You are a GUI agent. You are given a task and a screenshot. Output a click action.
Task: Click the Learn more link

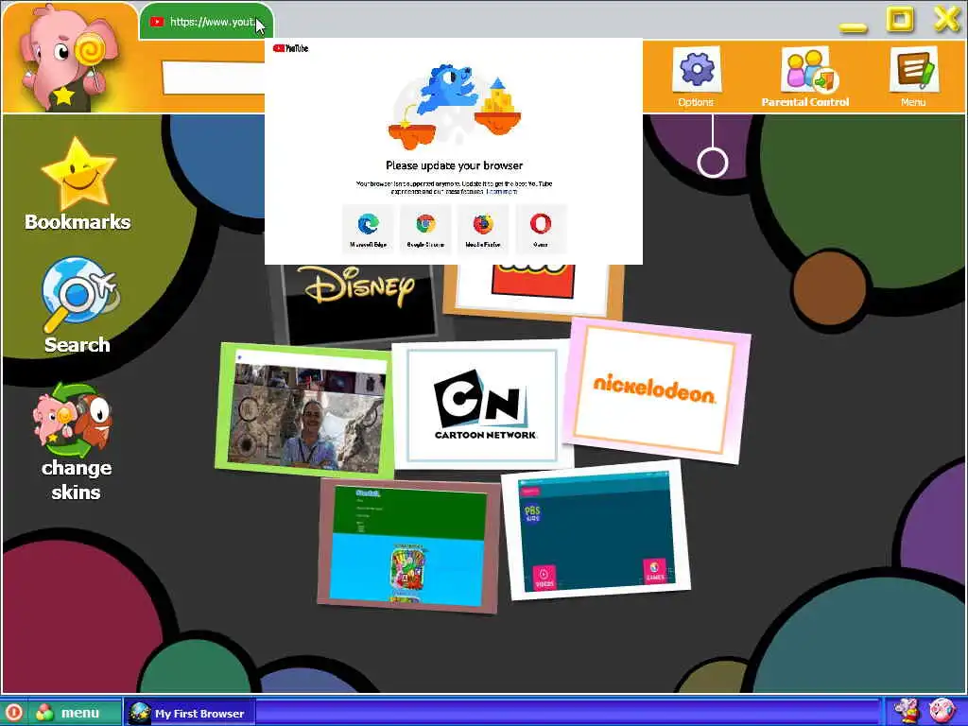pyautogui.click(x=502, y=191)
